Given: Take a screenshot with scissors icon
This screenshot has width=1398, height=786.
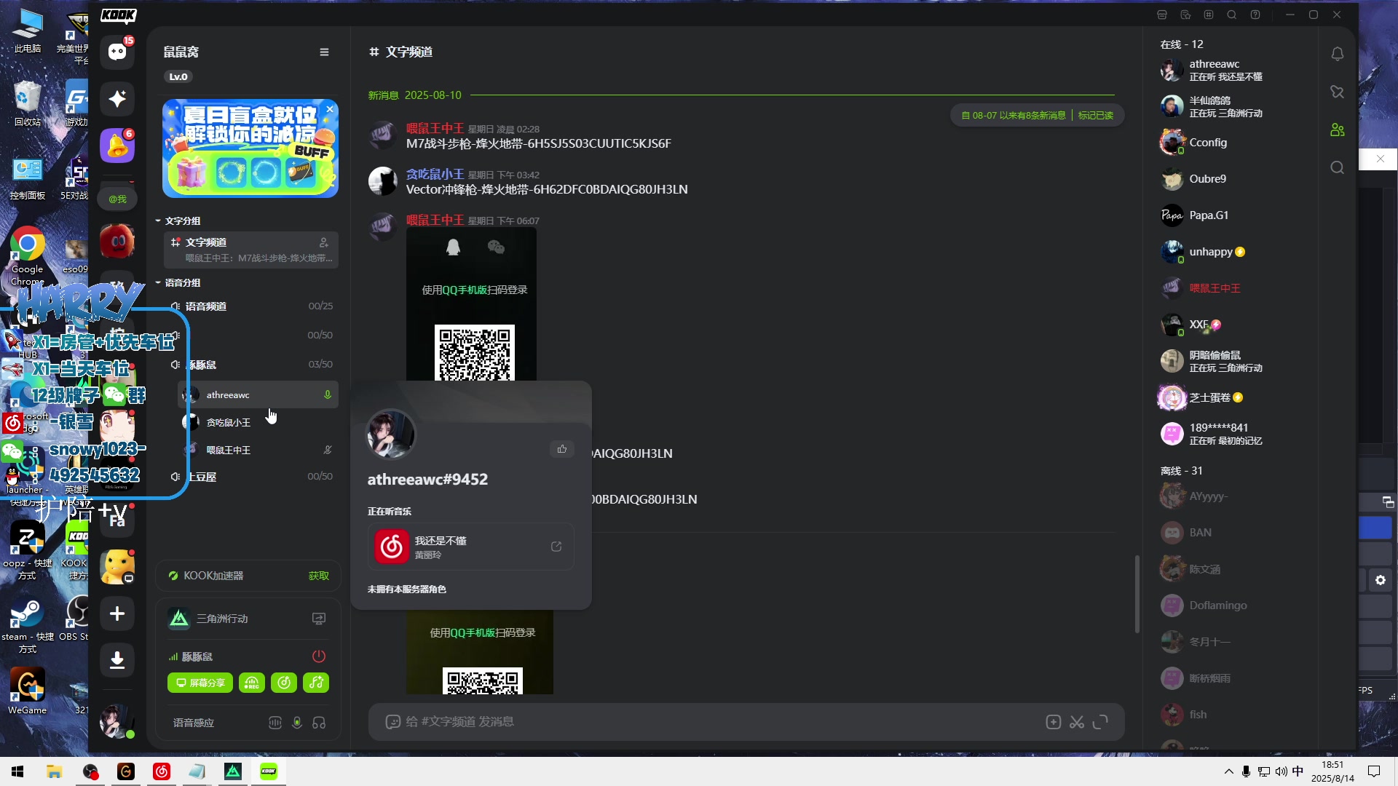Looking at the screenshot, I should (1077, 722).
